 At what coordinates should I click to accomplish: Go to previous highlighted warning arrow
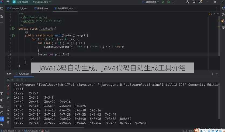click(214, 14)
